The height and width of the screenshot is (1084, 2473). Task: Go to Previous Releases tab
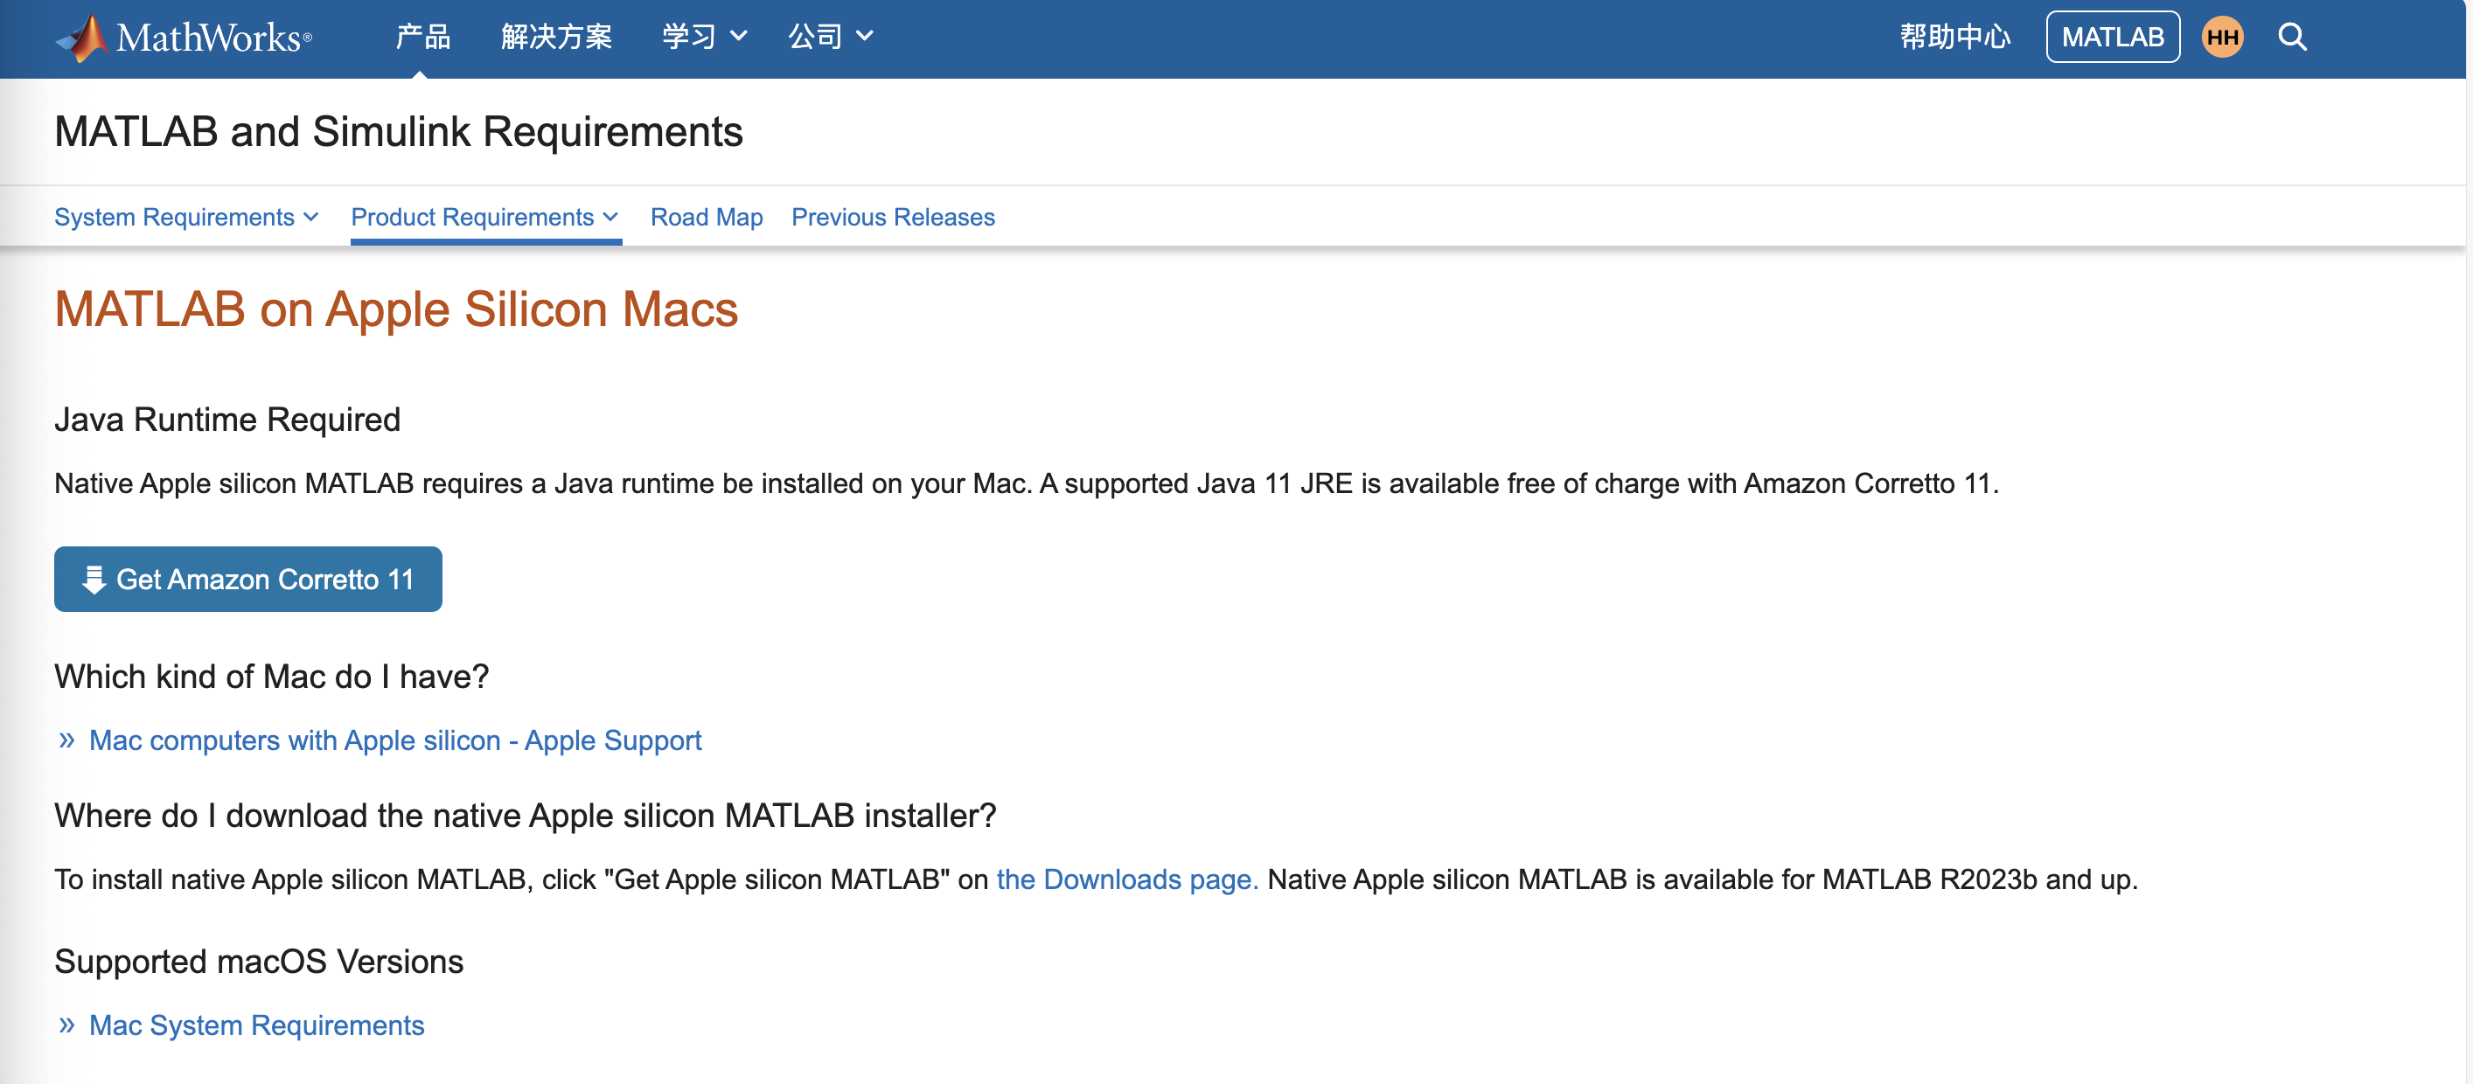click(x=892, y=217)
